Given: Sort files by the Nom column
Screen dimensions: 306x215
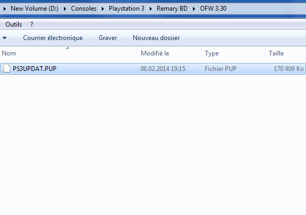Looking at the screenshot, I should [68, 53].
